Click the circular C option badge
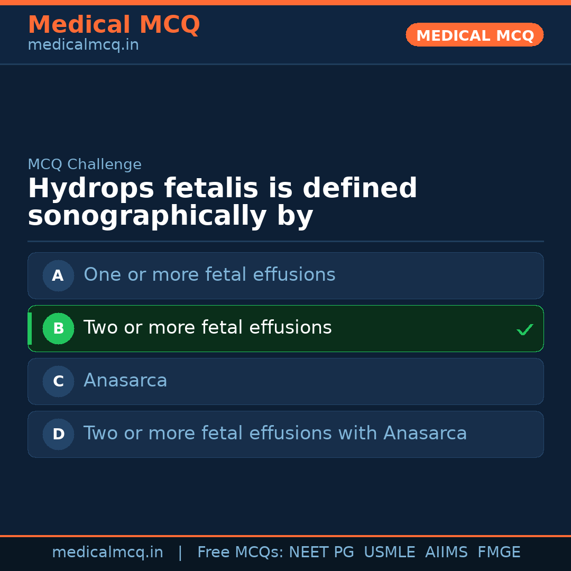This screenshot has height=571, width=571. (x=58, y=381)
